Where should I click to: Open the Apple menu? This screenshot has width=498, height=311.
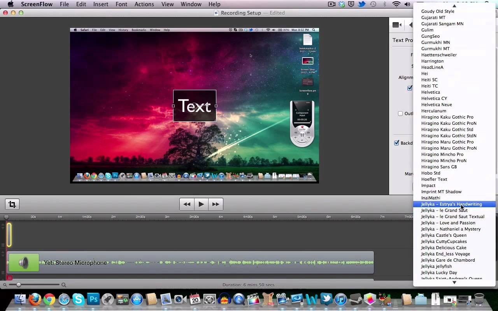pyautogui.click(x=11, y=4)
